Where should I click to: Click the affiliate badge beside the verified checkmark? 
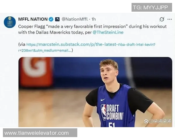click(57, 19)
